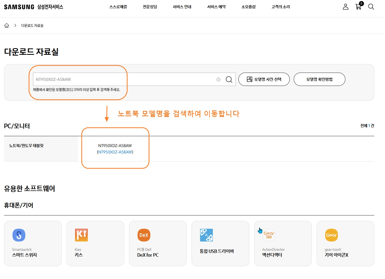Open the DeX for PC icon

tap(144, 235)
